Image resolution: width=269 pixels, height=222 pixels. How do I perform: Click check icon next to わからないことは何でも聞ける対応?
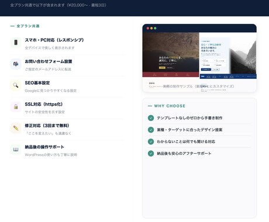click(151, 141)
